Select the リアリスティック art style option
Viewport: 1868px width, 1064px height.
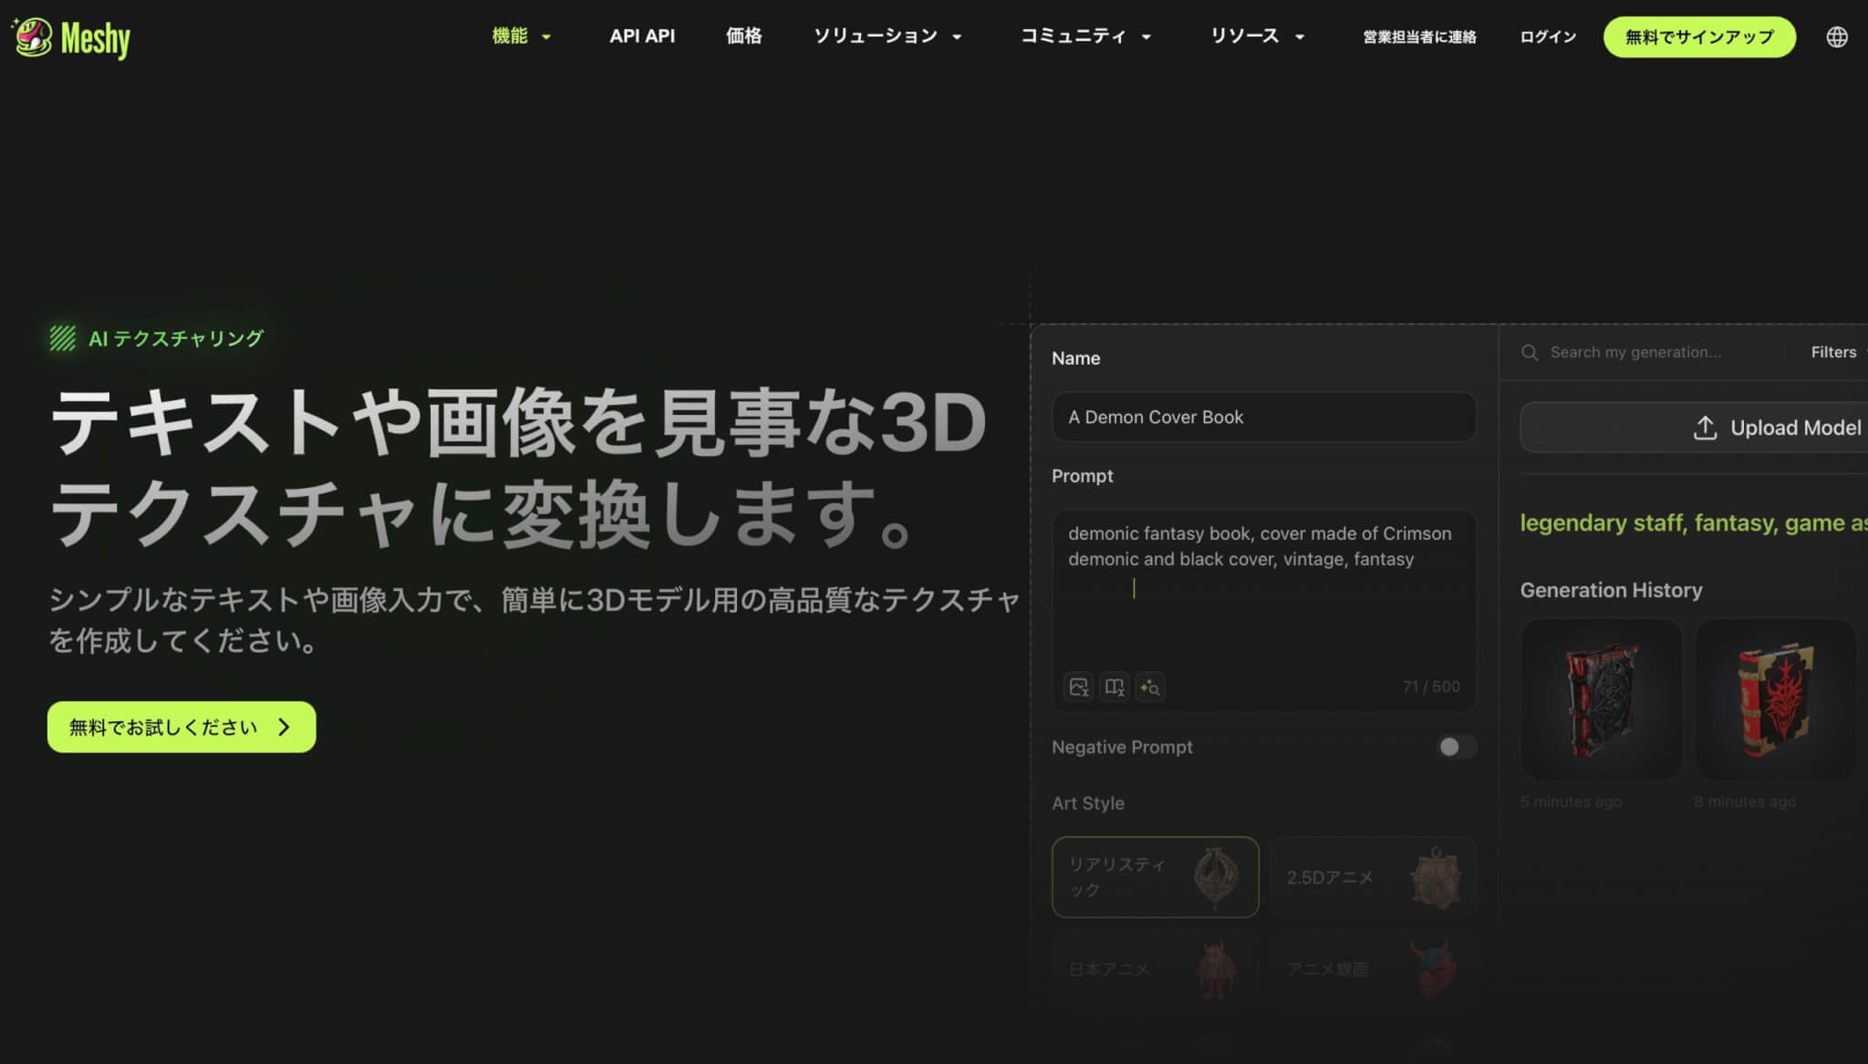tap(1155, 876)
